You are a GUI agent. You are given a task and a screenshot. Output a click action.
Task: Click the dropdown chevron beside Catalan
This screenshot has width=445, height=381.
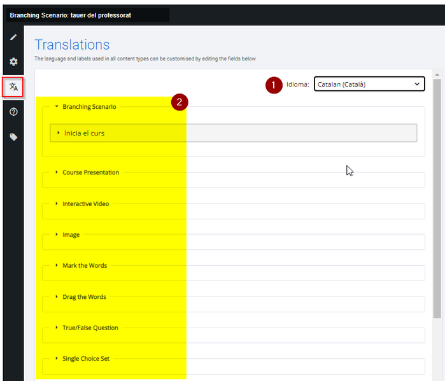click(417, 84)
